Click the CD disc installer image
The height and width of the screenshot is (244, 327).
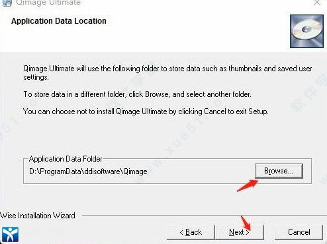coord(306,31)
